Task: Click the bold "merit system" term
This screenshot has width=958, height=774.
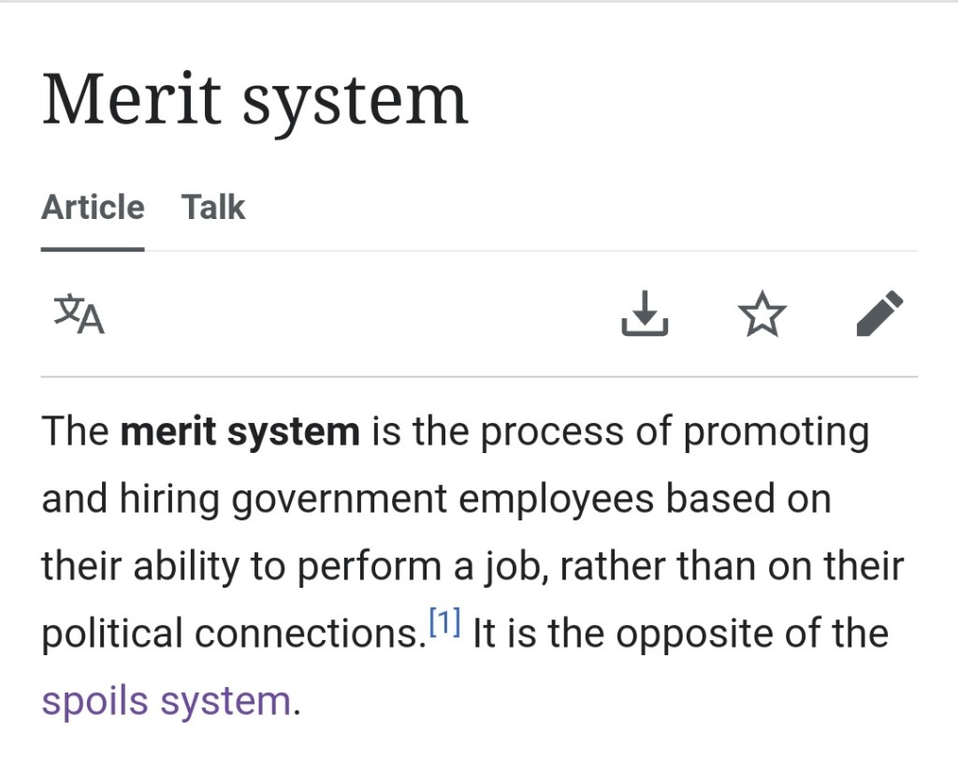Action: (x=240, y=431)
